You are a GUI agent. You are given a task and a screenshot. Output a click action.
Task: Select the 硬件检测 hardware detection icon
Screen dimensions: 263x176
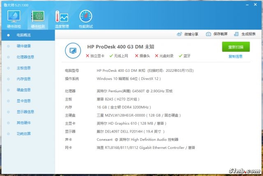click(38, 18)
